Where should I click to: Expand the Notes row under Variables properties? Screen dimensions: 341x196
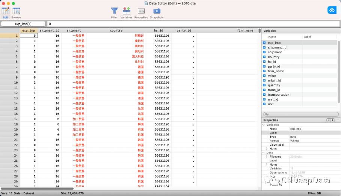point(267,149)
